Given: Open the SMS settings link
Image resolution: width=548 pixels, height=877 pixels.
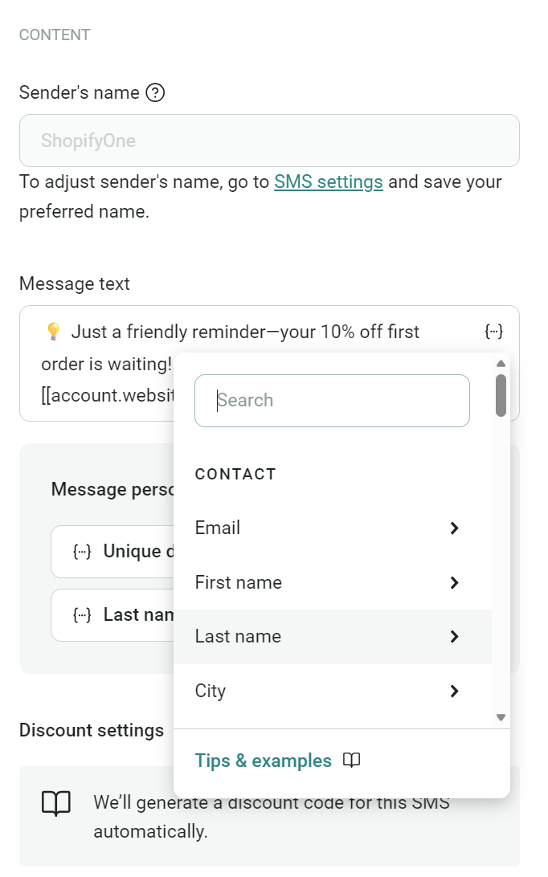Looking at the screenshot, I should [328, 182].
